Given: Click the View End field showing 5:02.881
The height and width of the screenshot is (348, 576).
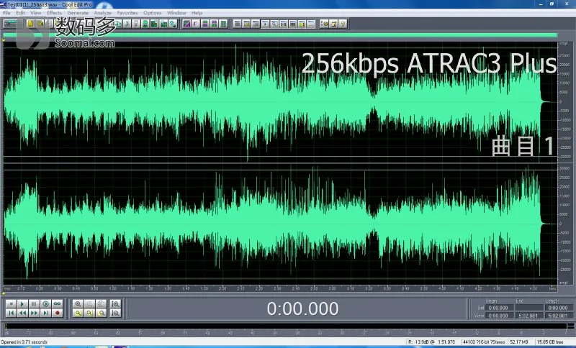Looking at the screenshot, I should tap(529, 316).
